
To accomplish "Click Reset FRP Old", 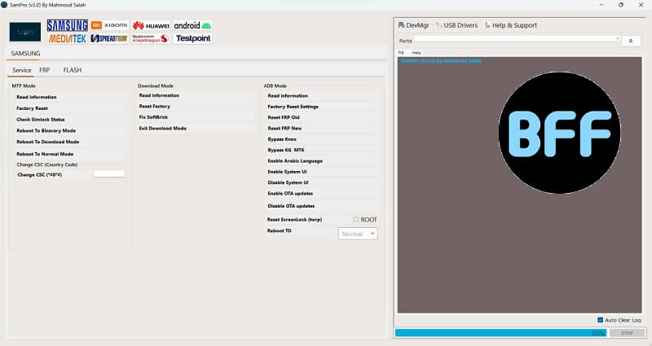I will tap(322, 117).
